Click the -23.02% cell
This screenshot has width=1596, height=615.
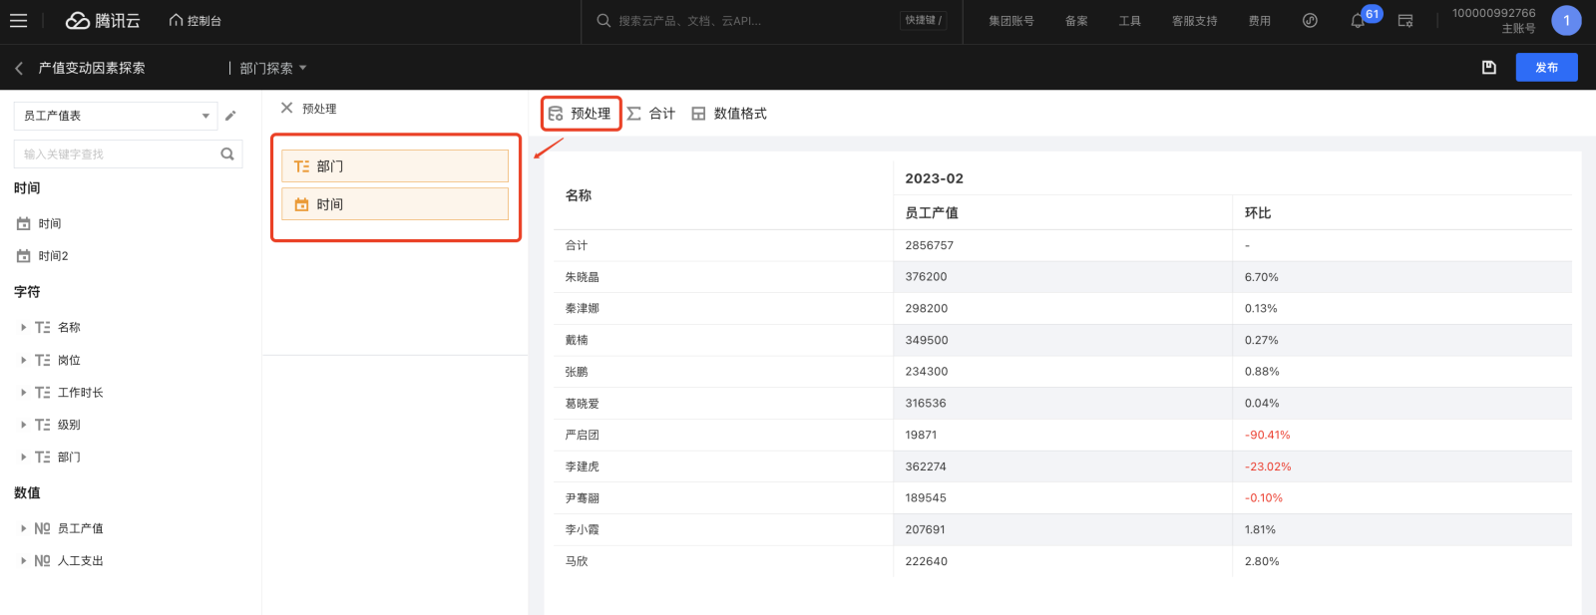point(1268,466)
